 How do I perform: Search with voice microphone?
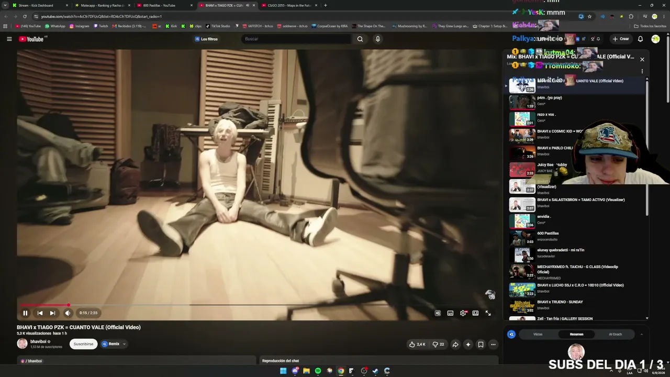click(x=377, y=39)
